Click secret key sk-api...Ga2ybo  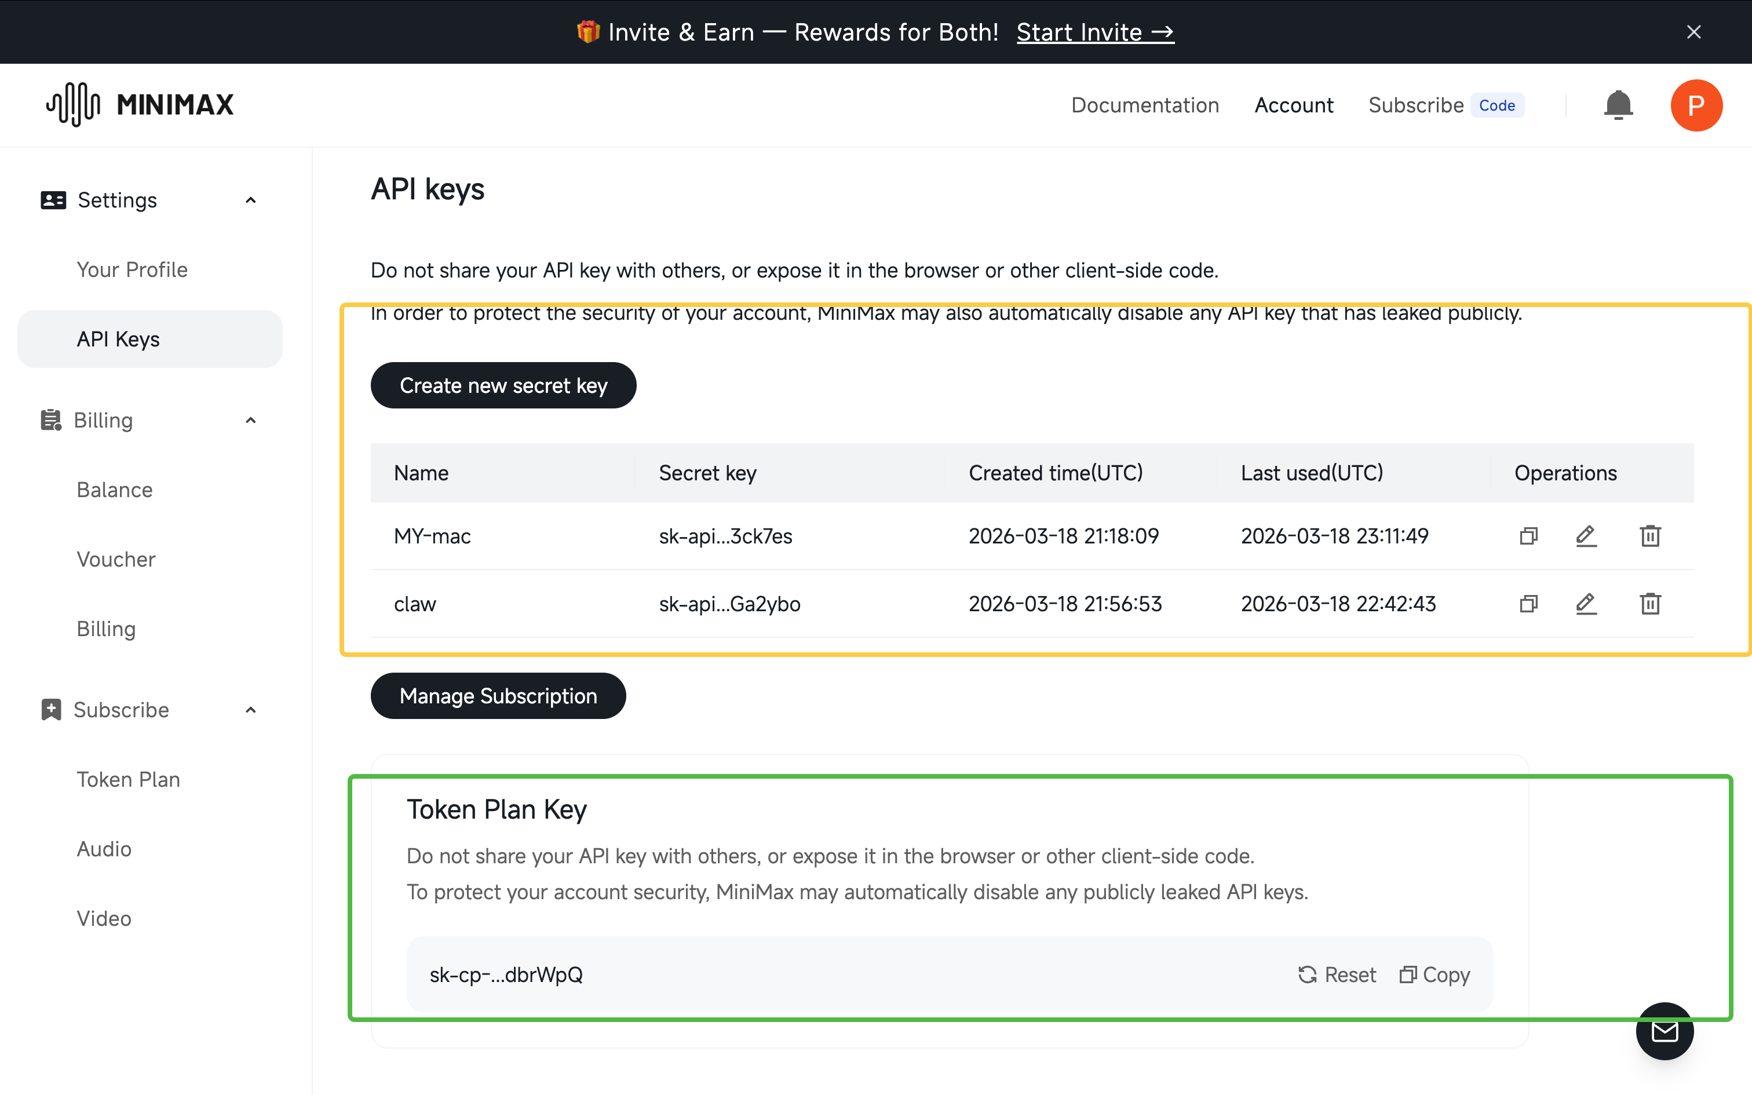pyautogui.click(x=730, y=604)
